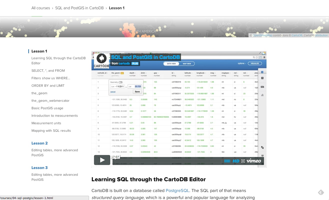Open Lesson 2 link

tap(39, 143)
